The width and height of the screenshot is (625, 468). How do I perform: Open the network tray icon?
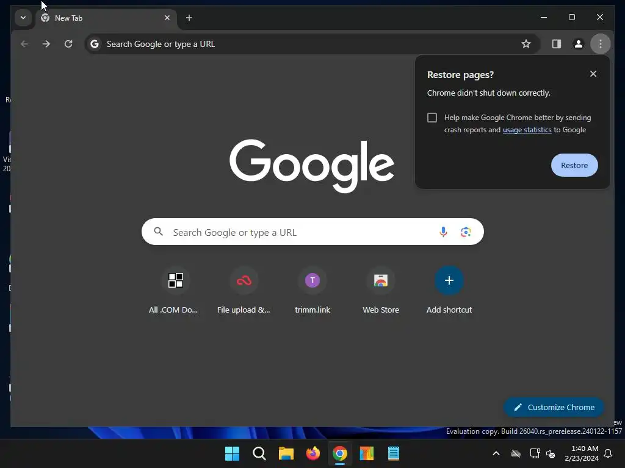pyautogui.click(x=535, y=453)
